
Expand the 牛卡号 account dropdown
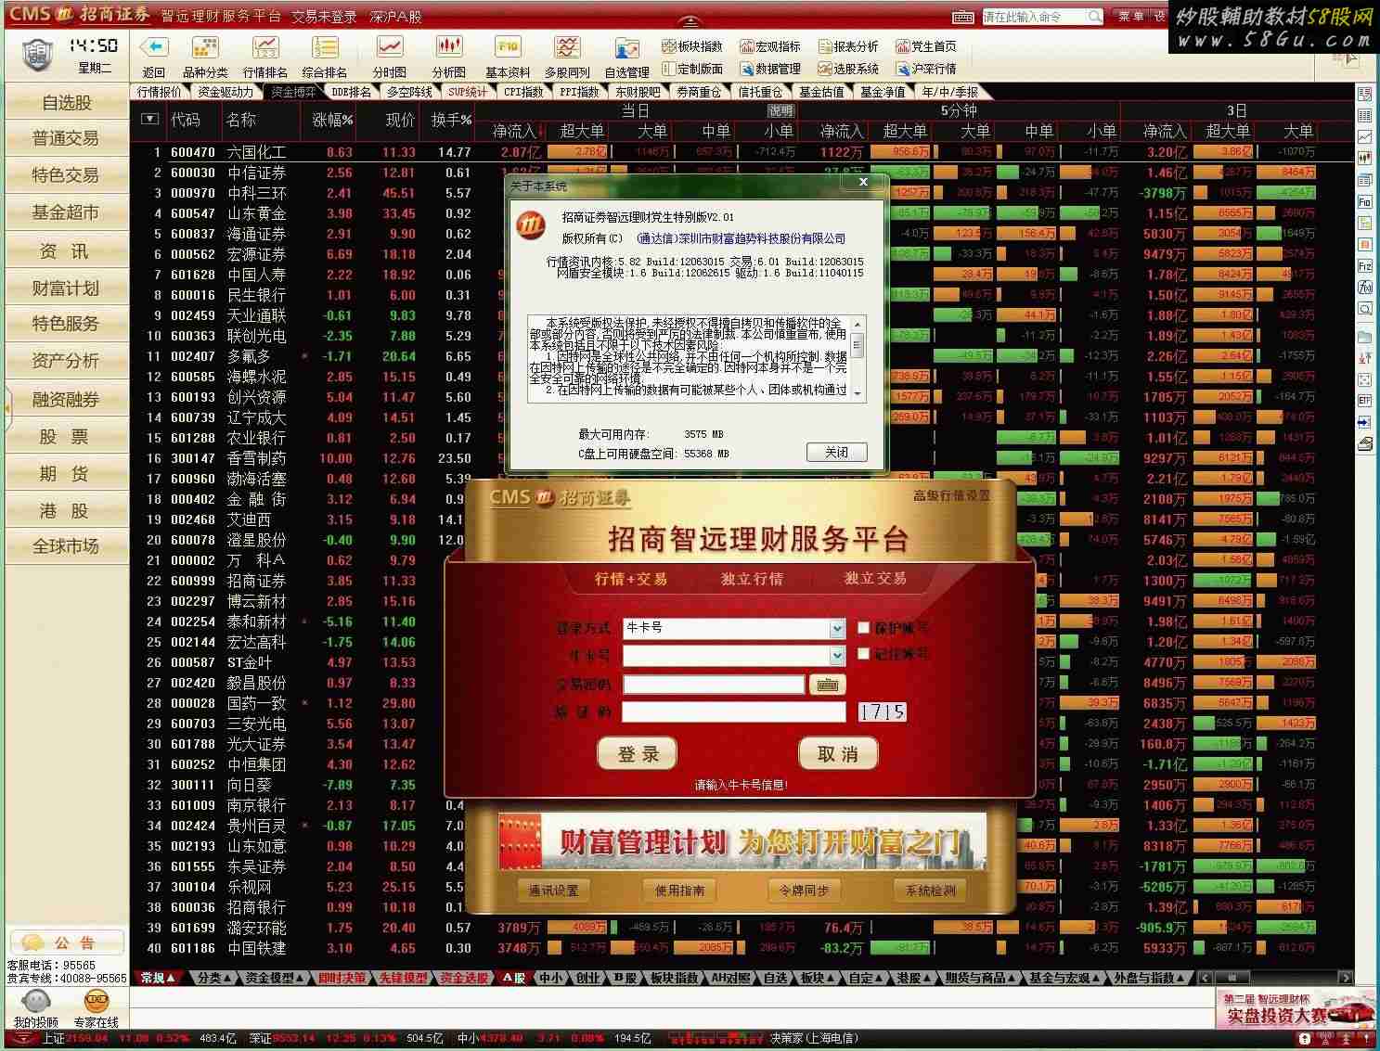(837, 656)
